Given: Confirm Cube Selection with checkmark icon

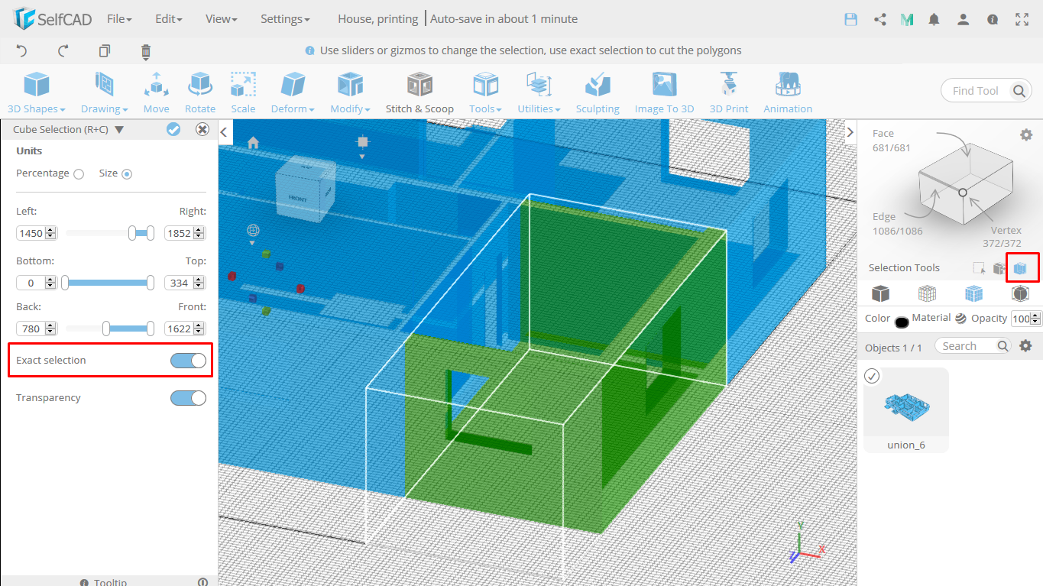Looking at the screenshot, I should pos(173,129).
